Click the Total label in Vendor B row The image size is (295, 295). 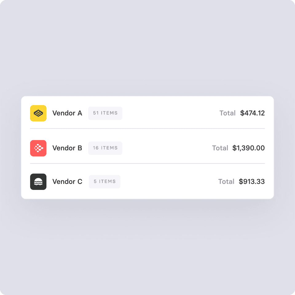[220, 148]
